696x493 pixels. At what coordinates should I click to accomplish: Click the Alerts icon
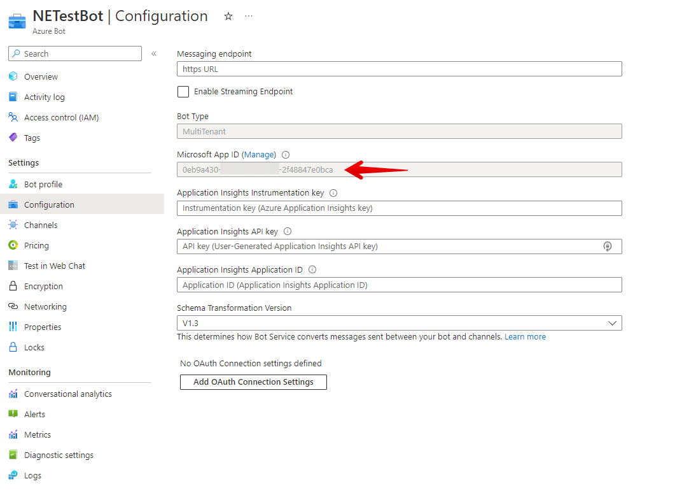[x=13, y=414]
